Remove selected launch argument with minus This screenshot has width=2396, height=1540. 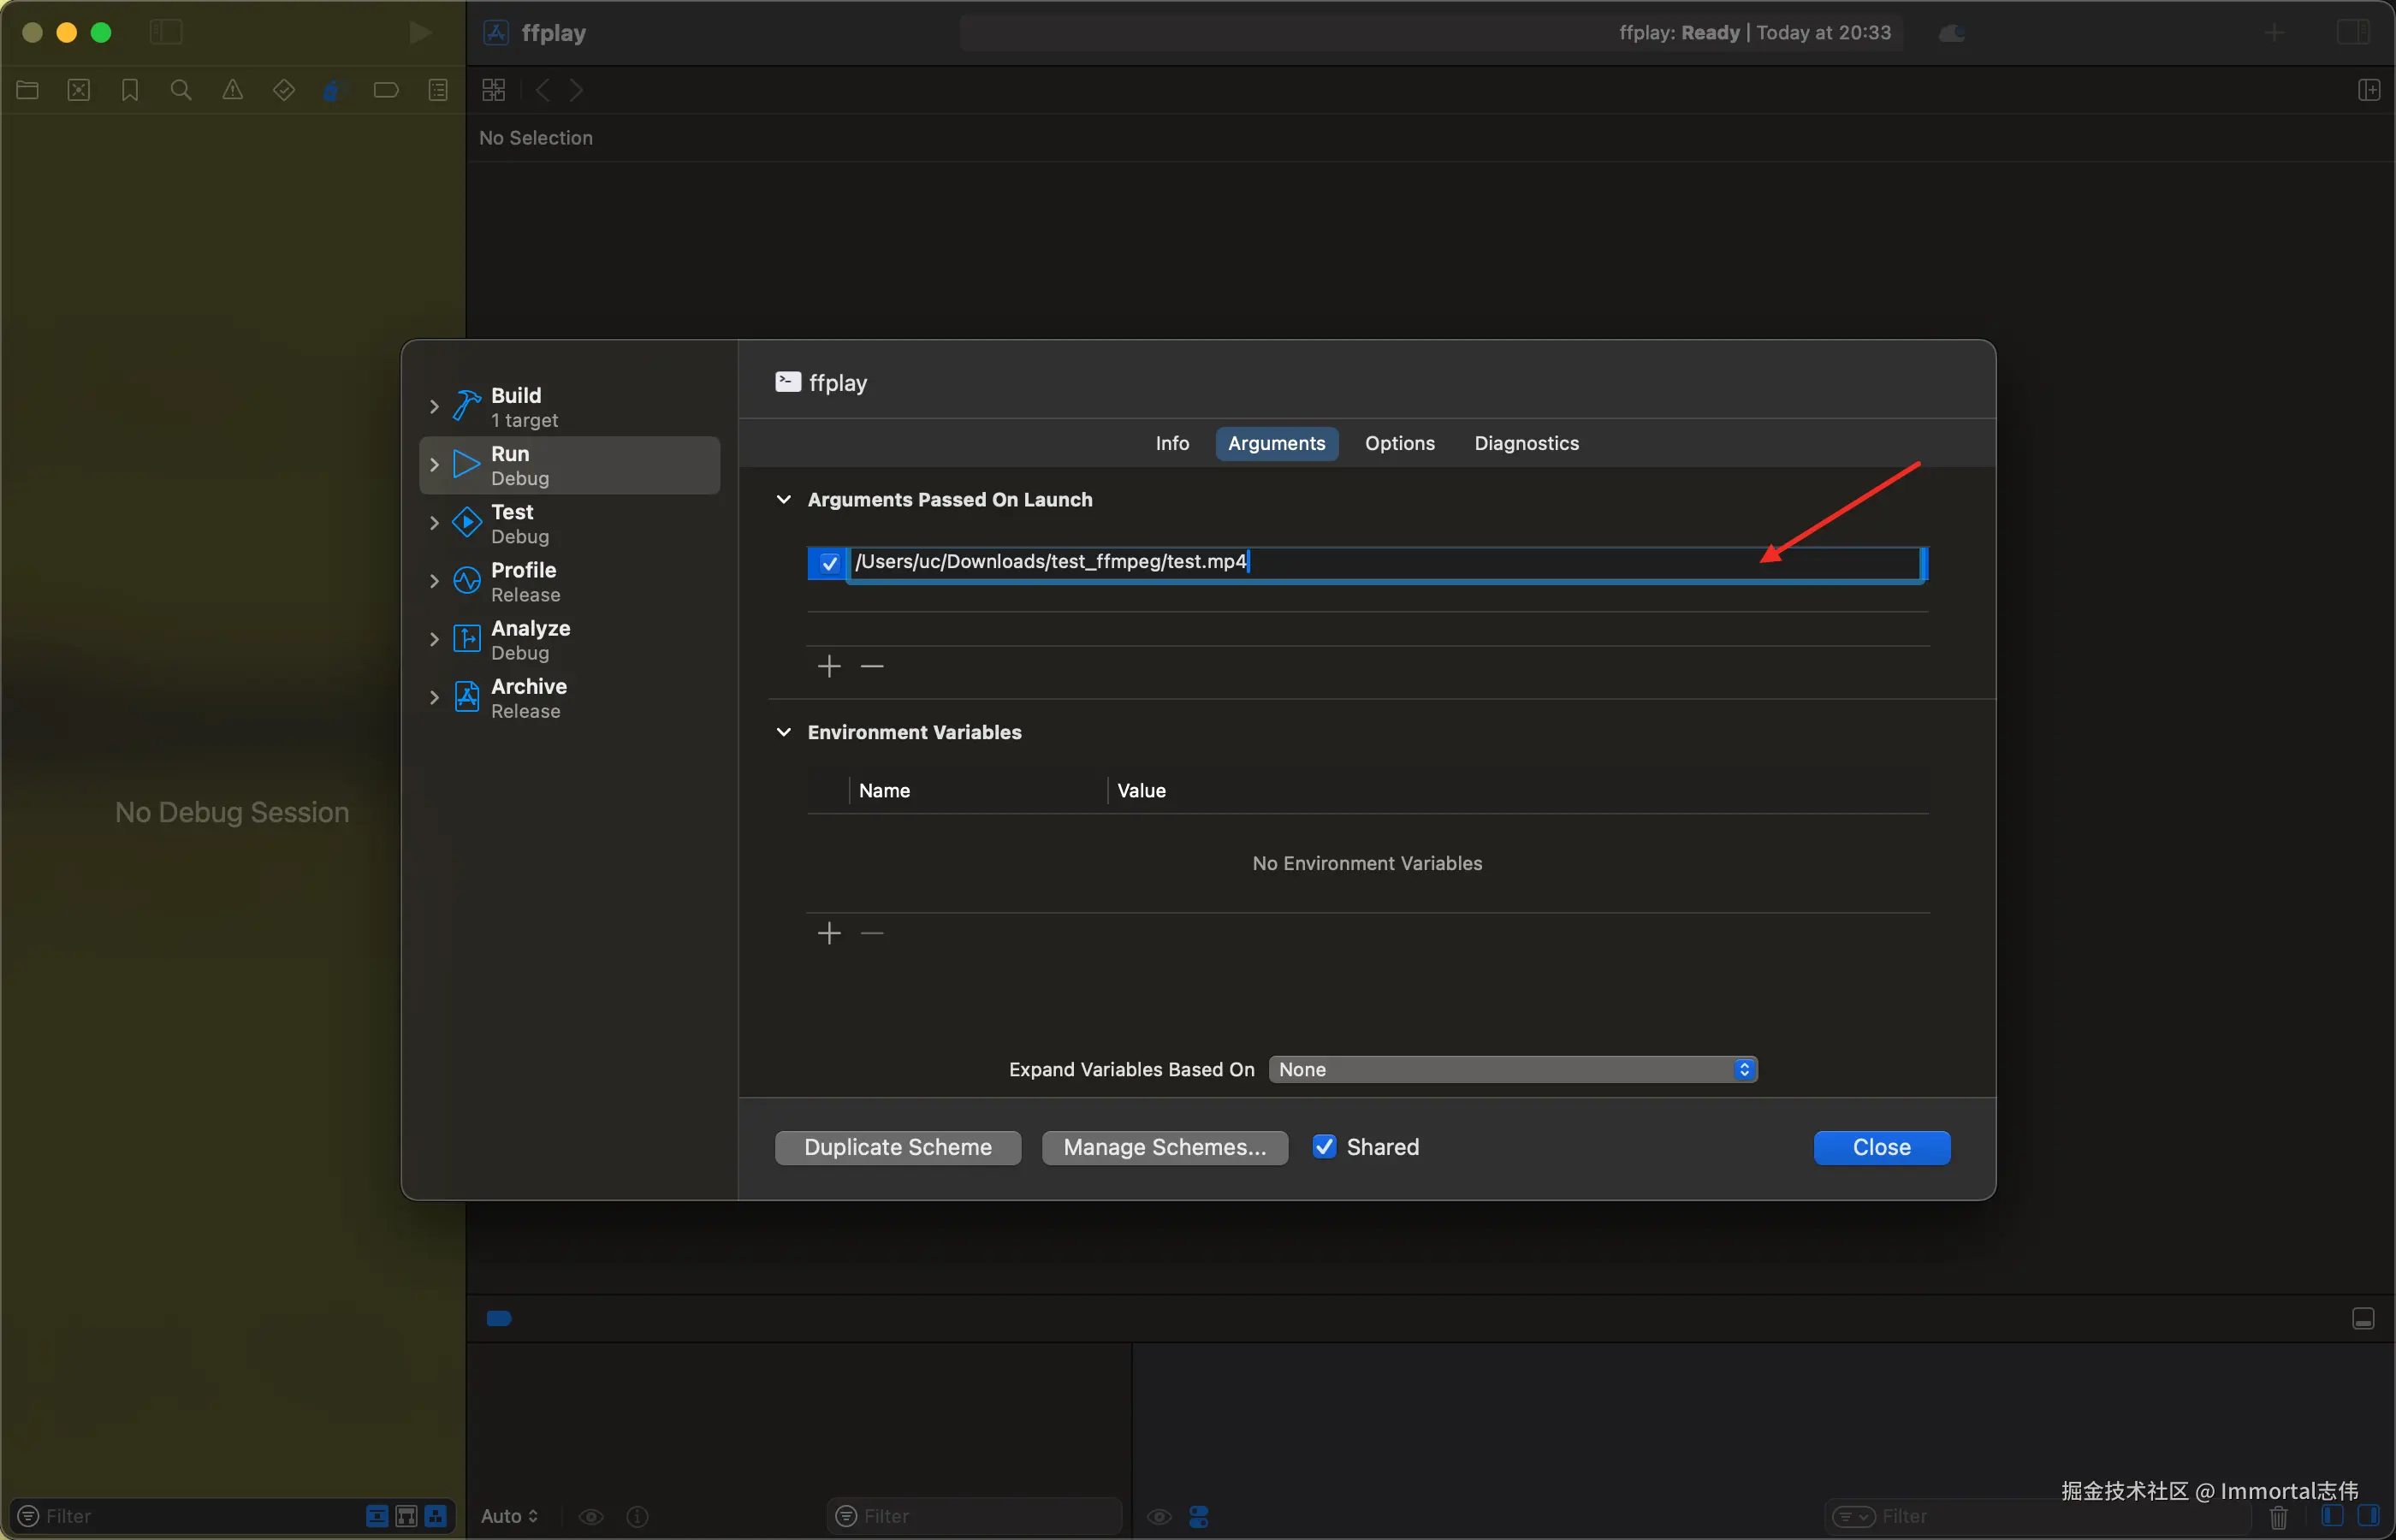pyautogui.click(x=872, y=666)
